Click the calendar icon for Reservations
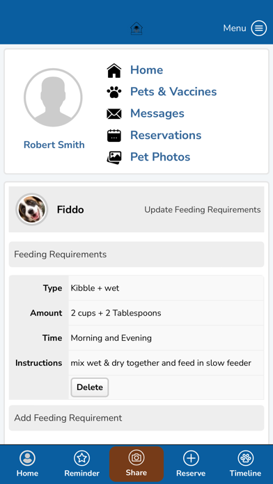The width and height of the screenshot is (273, 484). [114, 135]
